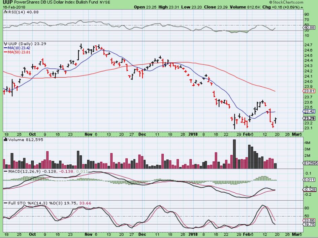The height and width of the screenshot is (238, 318).
Task: Click the 23.42 price tag on the right axis
Action: point(309,111)
